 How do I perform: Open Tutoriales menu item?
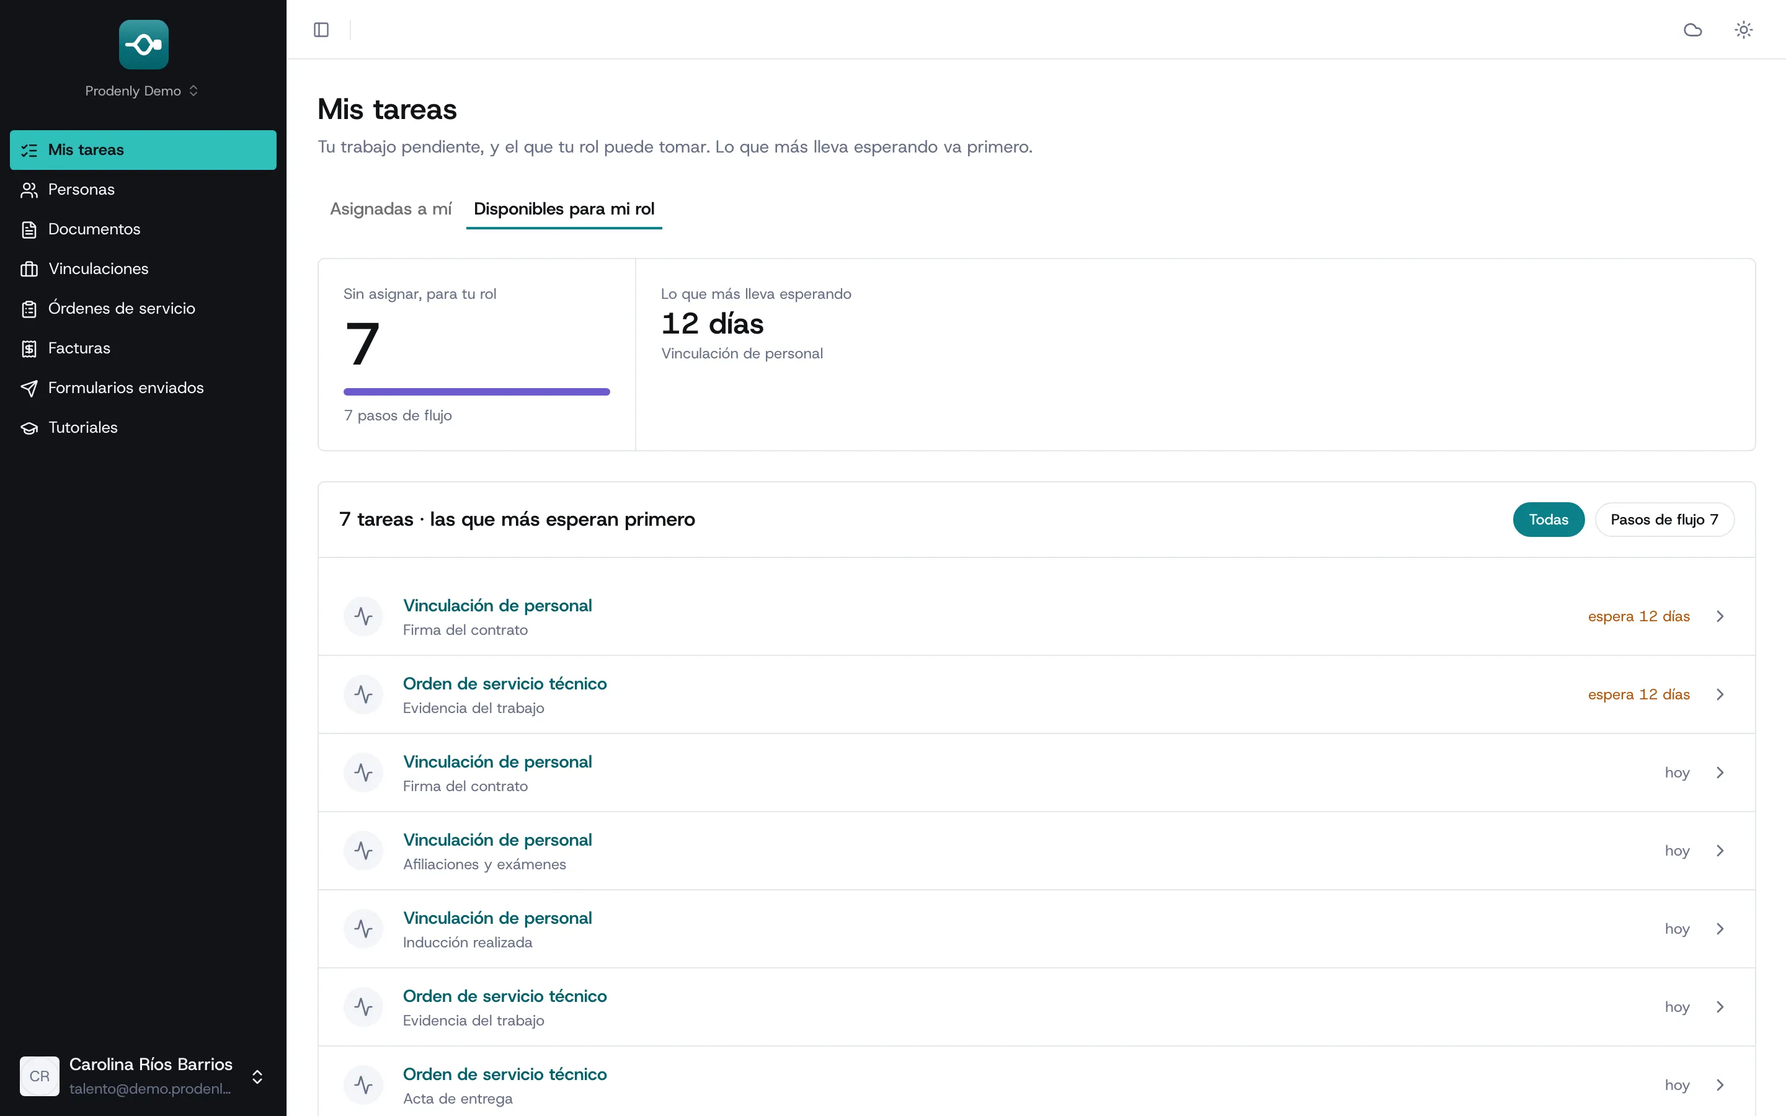click(x=143, y=427)
